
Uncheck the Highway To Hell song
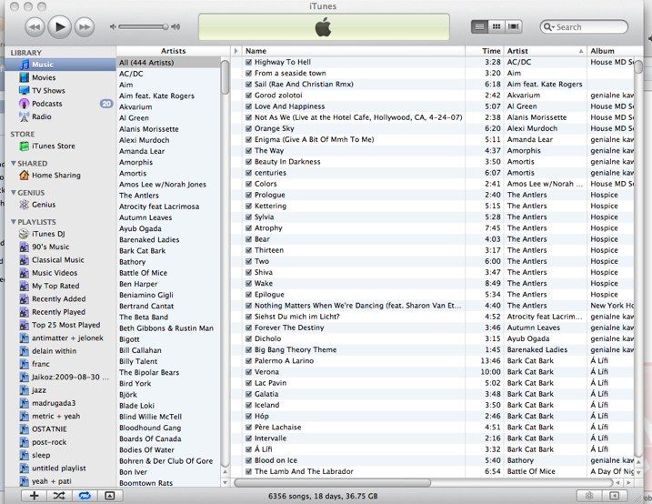pyautogui.click(x=248, y=62)
